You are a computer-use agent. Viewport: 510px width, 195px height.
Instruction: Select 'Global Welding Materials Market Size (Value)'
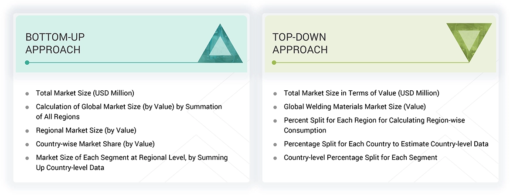pos(354,106)
